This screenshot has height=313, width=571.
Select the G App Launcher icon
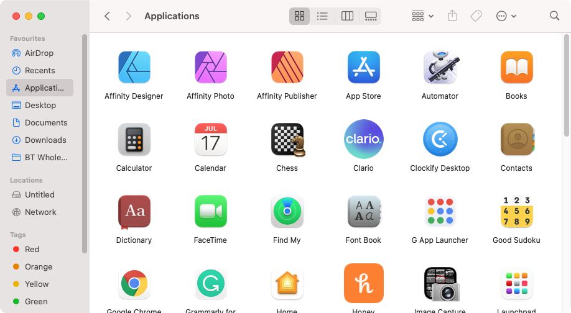pyautogui.click(x=440, y=211)
